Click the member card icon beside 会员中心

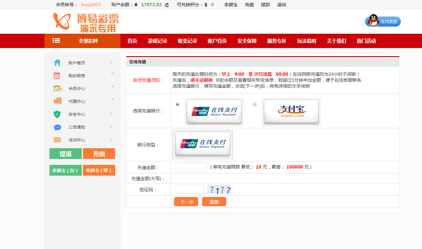point(58,88)
